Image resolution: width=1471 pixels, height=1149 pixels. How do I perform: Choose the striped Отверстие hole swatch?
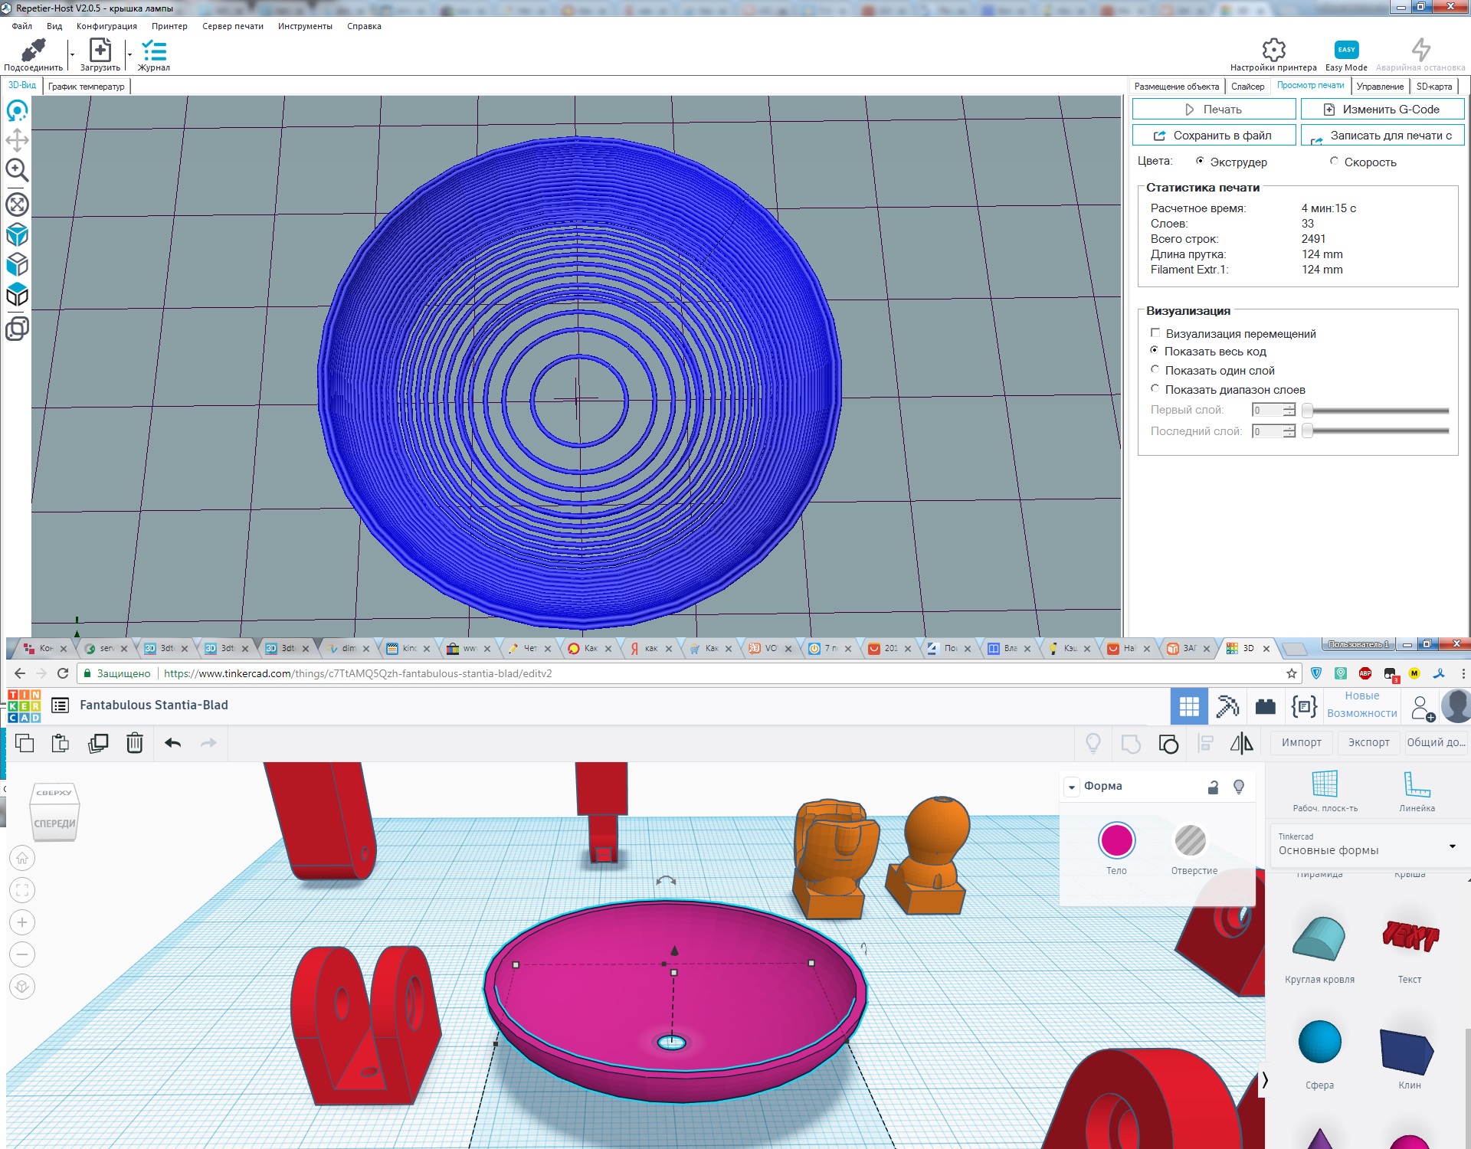[1190, 840]
